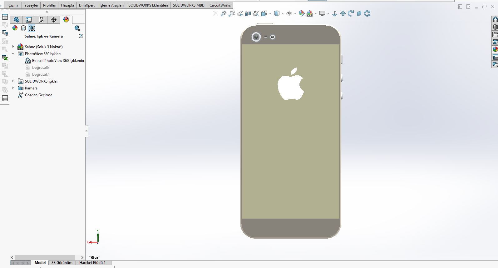Open the FeatureManager design tree tab
The width and height of the screenshot is (498, 268).
tap(16, 20)
